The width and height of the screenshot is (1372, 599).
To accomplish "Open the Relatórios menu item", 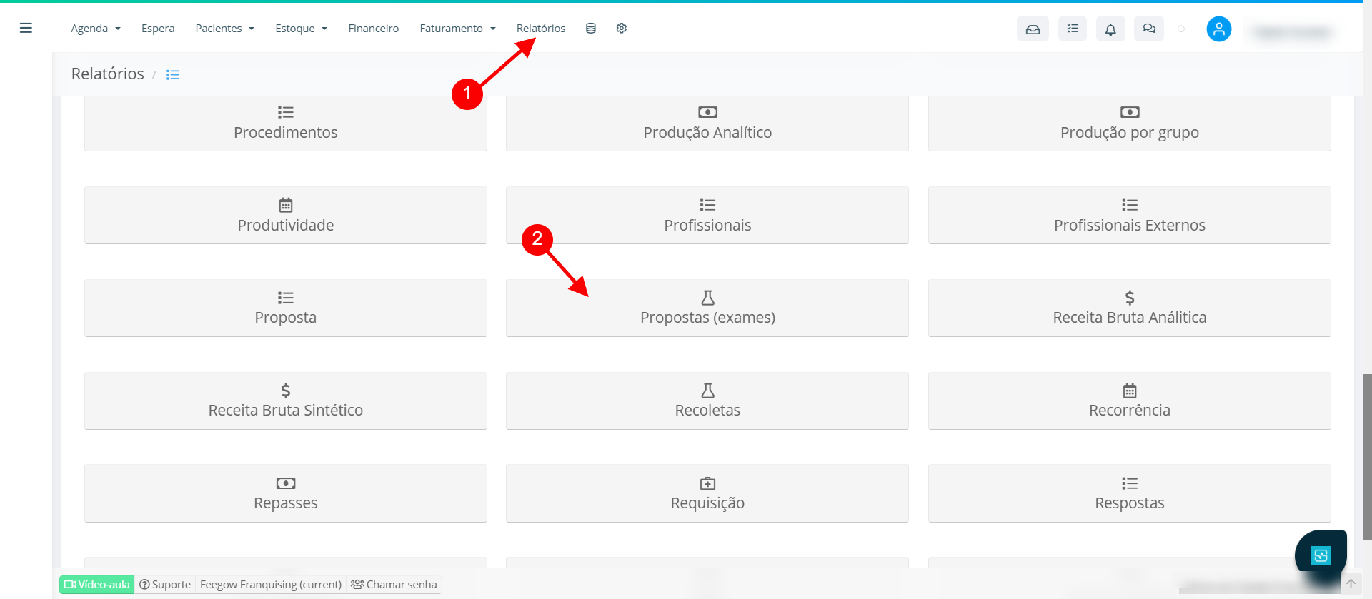I will coord(541,29).
